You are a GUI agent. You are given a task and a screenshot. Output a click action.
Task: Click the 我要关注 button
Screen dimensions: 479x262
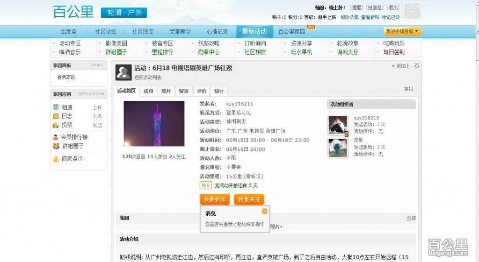point(249,199)
